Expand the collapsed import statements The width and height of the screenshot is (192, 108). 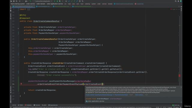(29, 9)
